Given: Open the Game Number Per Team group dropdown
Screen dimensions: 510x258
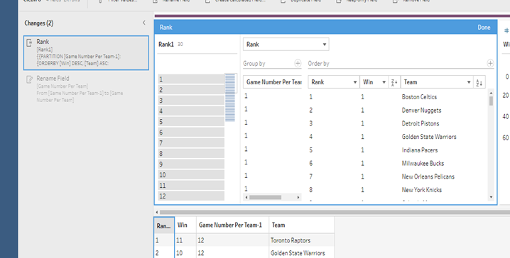Looking at the screenshot, I should (272, 82).
